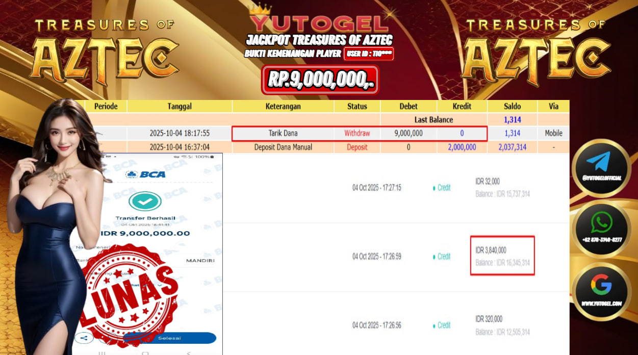
Task: Tap the Android home navigation icon
Action: tap(145, 352)
